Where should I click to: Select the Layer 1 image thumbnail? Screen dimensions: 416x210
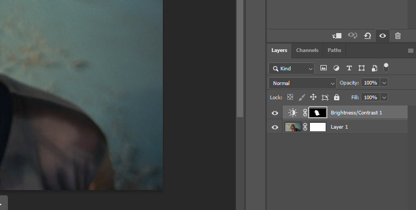[293, 127]
